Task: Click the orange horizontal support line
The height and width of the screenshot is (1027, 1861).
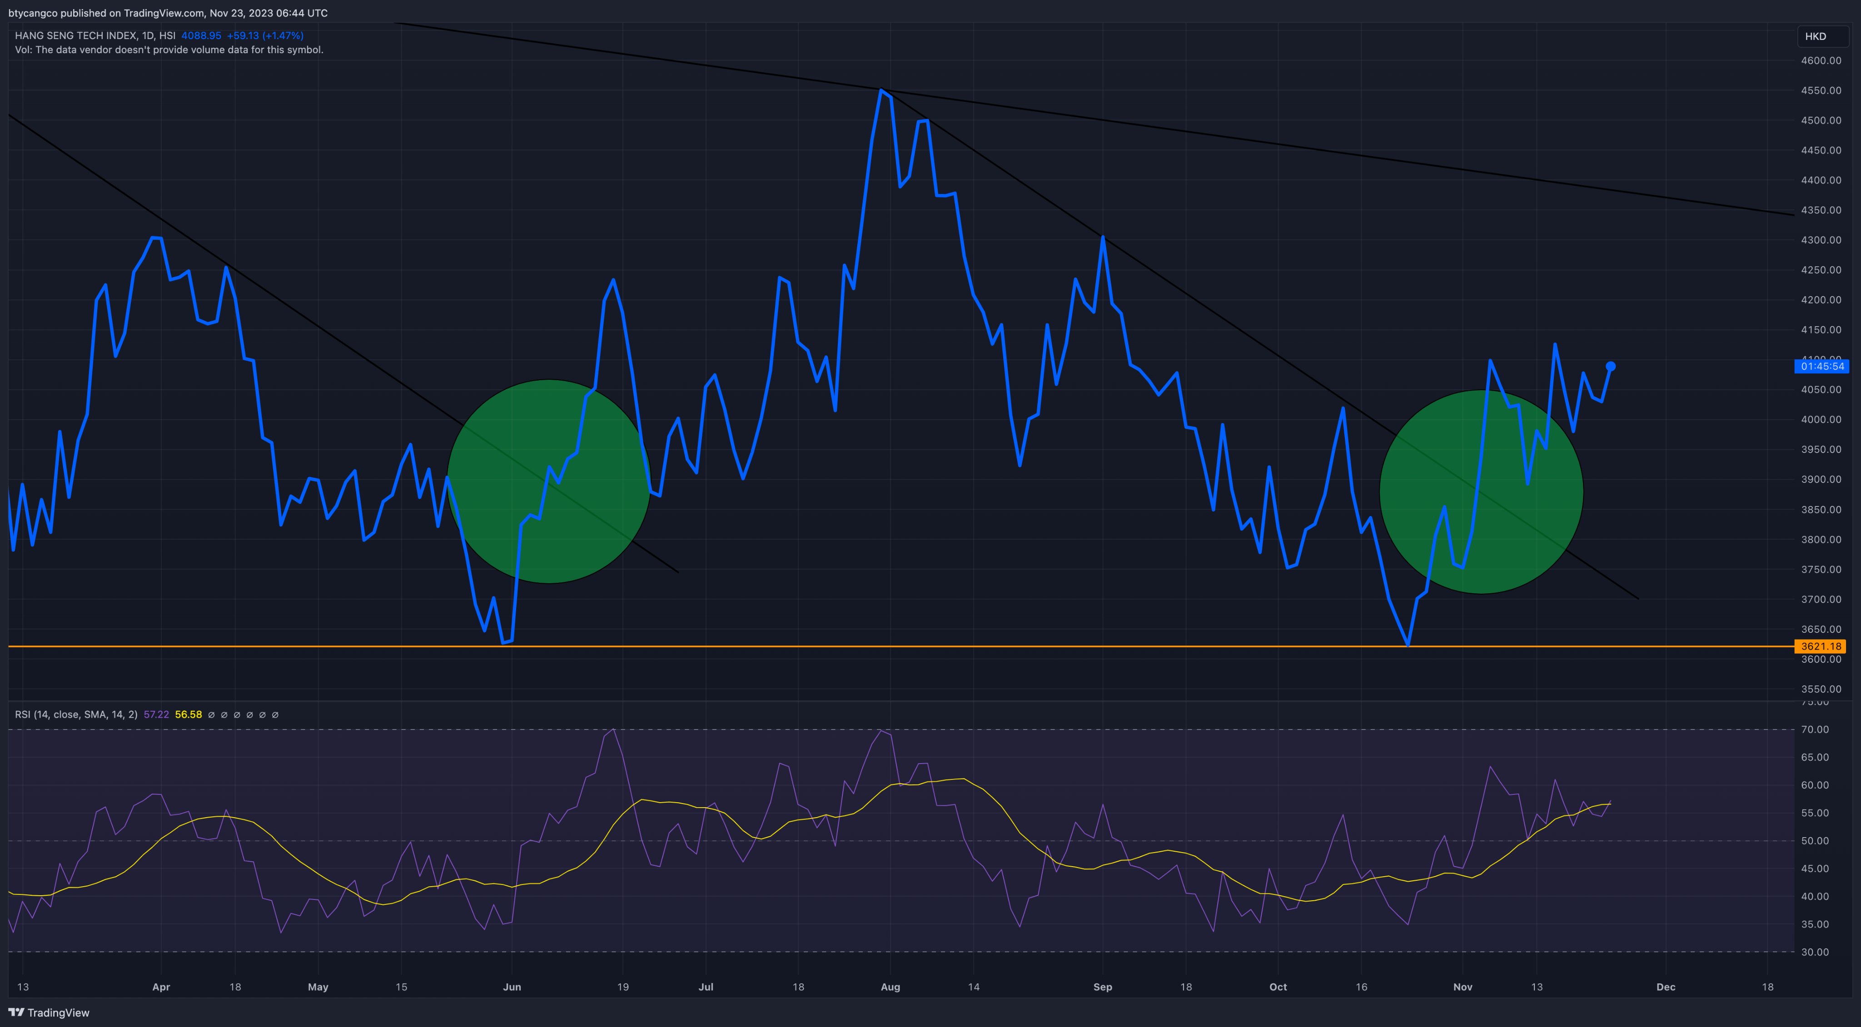Action: click(867, 646)
